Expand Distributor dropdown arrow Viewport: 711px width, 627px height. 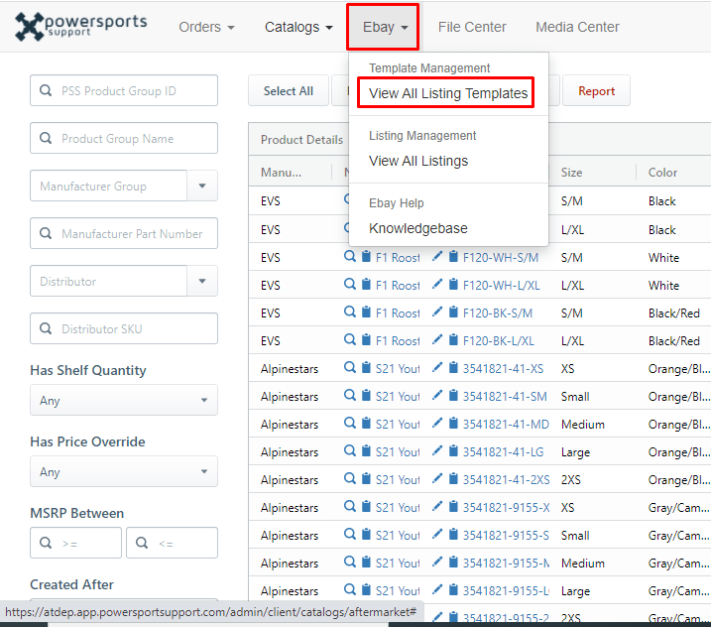pyautogui.click(x=202, y=281)
